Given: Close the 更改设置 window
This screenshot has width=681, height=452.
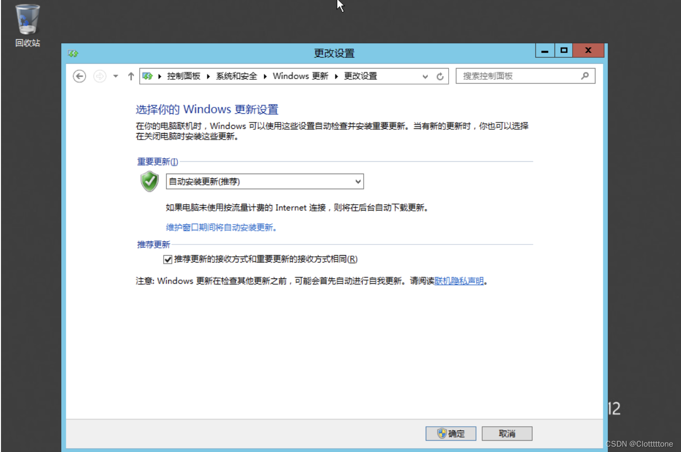Looking at the screenshot, I should (x=588, y=51).
